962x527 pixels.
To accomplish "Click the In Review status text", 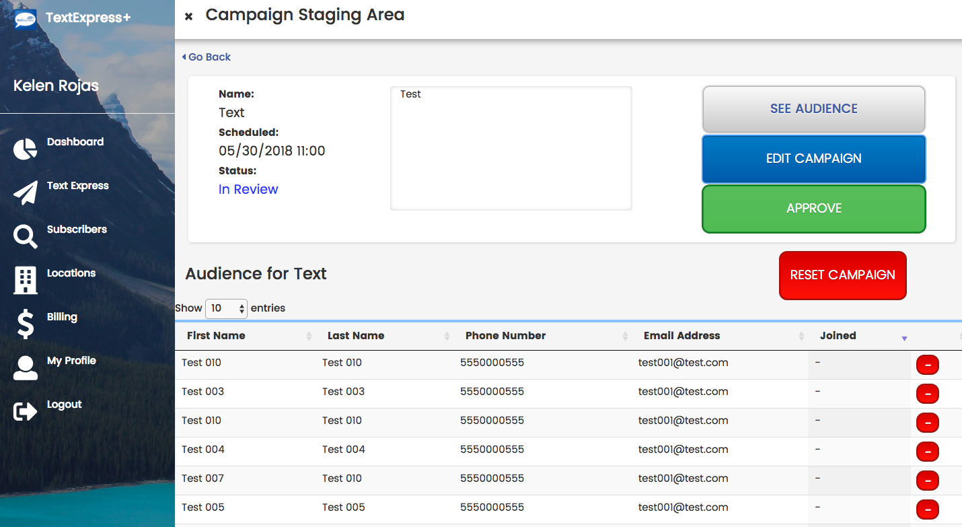I will coord(248,190).
